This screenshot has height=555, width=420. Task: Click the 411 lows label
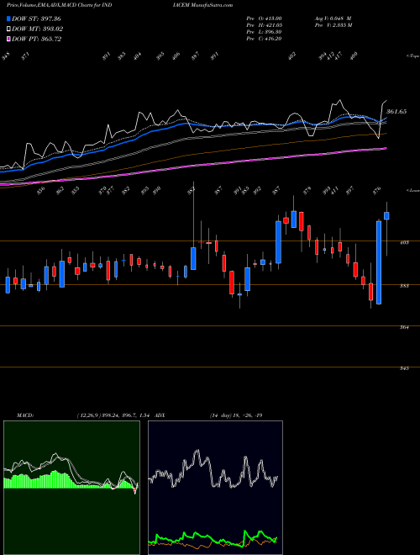click(x=334, y=190)
